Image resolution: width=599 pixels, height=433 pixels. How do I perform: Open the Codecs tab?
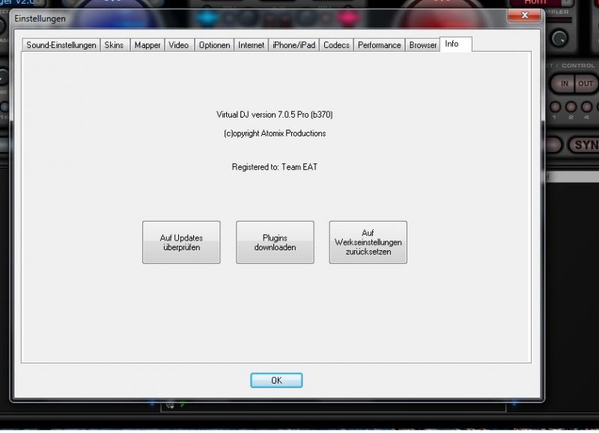tap(336, 45)
